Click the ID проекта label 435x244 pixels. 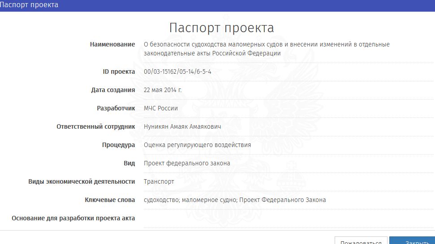119,72
